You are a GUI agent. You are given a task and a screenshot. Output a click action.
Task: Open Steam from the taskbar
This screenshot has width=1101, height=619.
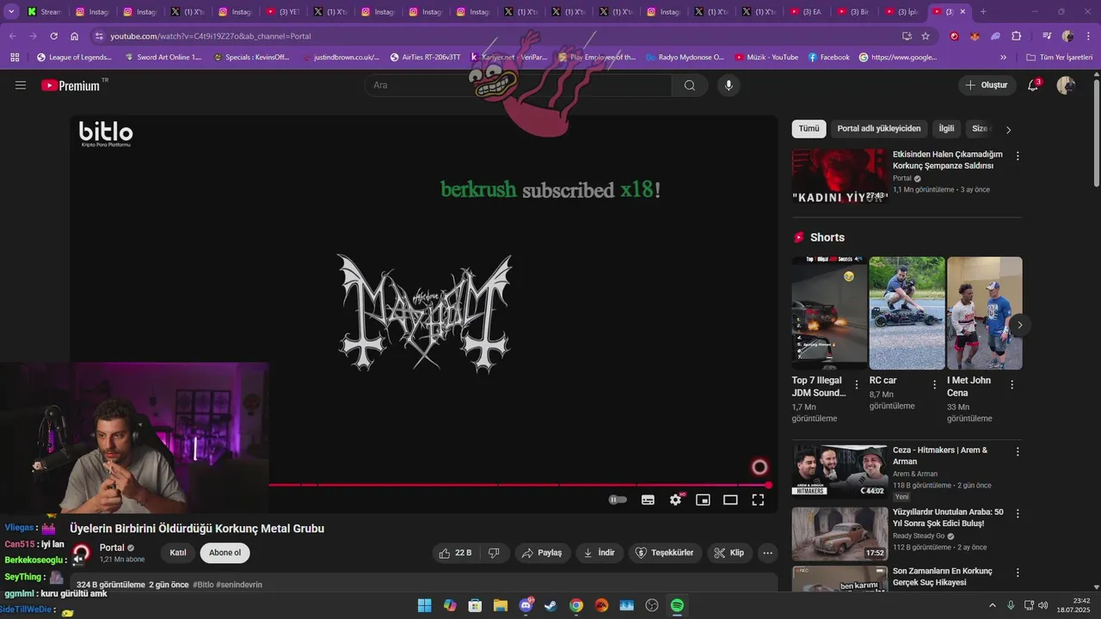click(x=550, y=605)
